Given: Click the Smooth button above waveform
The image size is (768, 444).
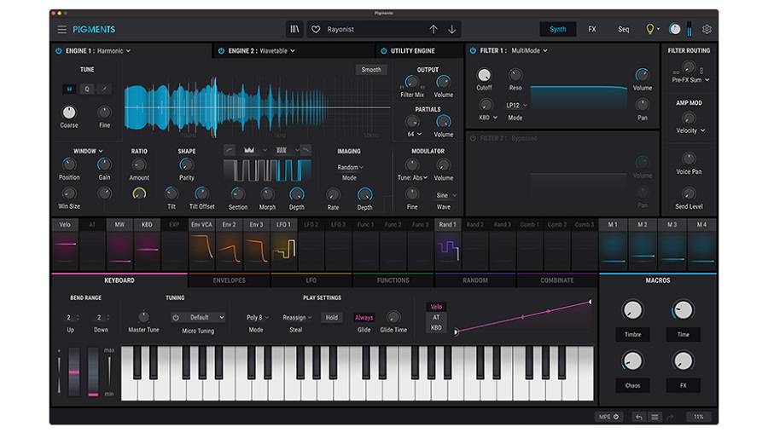Looking at the screenshot, I should (371, 70).
